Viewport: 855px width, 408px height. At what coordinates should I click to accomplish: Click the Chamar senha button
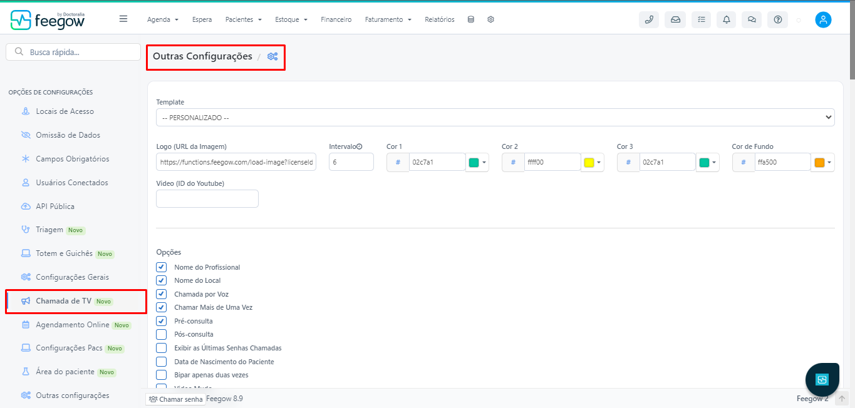pos(175,399)
